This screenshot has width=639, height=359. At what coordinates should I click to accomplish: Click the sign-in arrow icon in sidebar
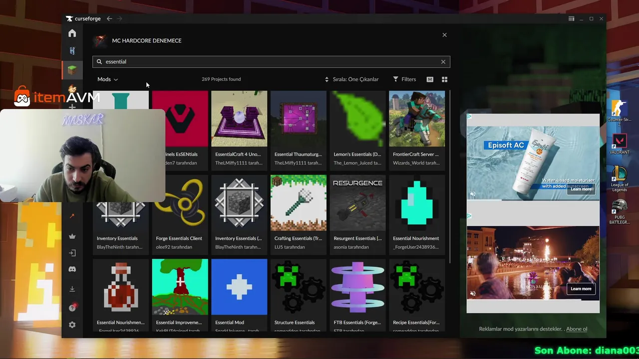pyautogui.click(x=72, y=253)
